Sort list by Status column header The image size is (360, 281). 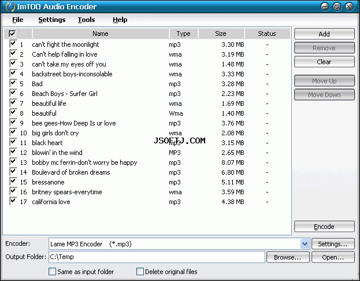coord(267,34)
